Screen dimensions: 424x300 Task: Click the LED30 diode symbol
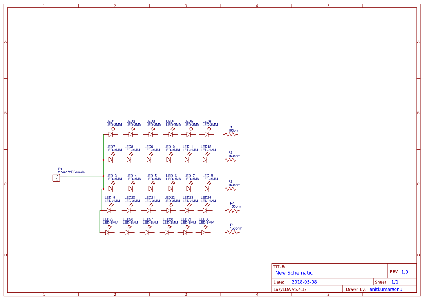pos(203,232)
